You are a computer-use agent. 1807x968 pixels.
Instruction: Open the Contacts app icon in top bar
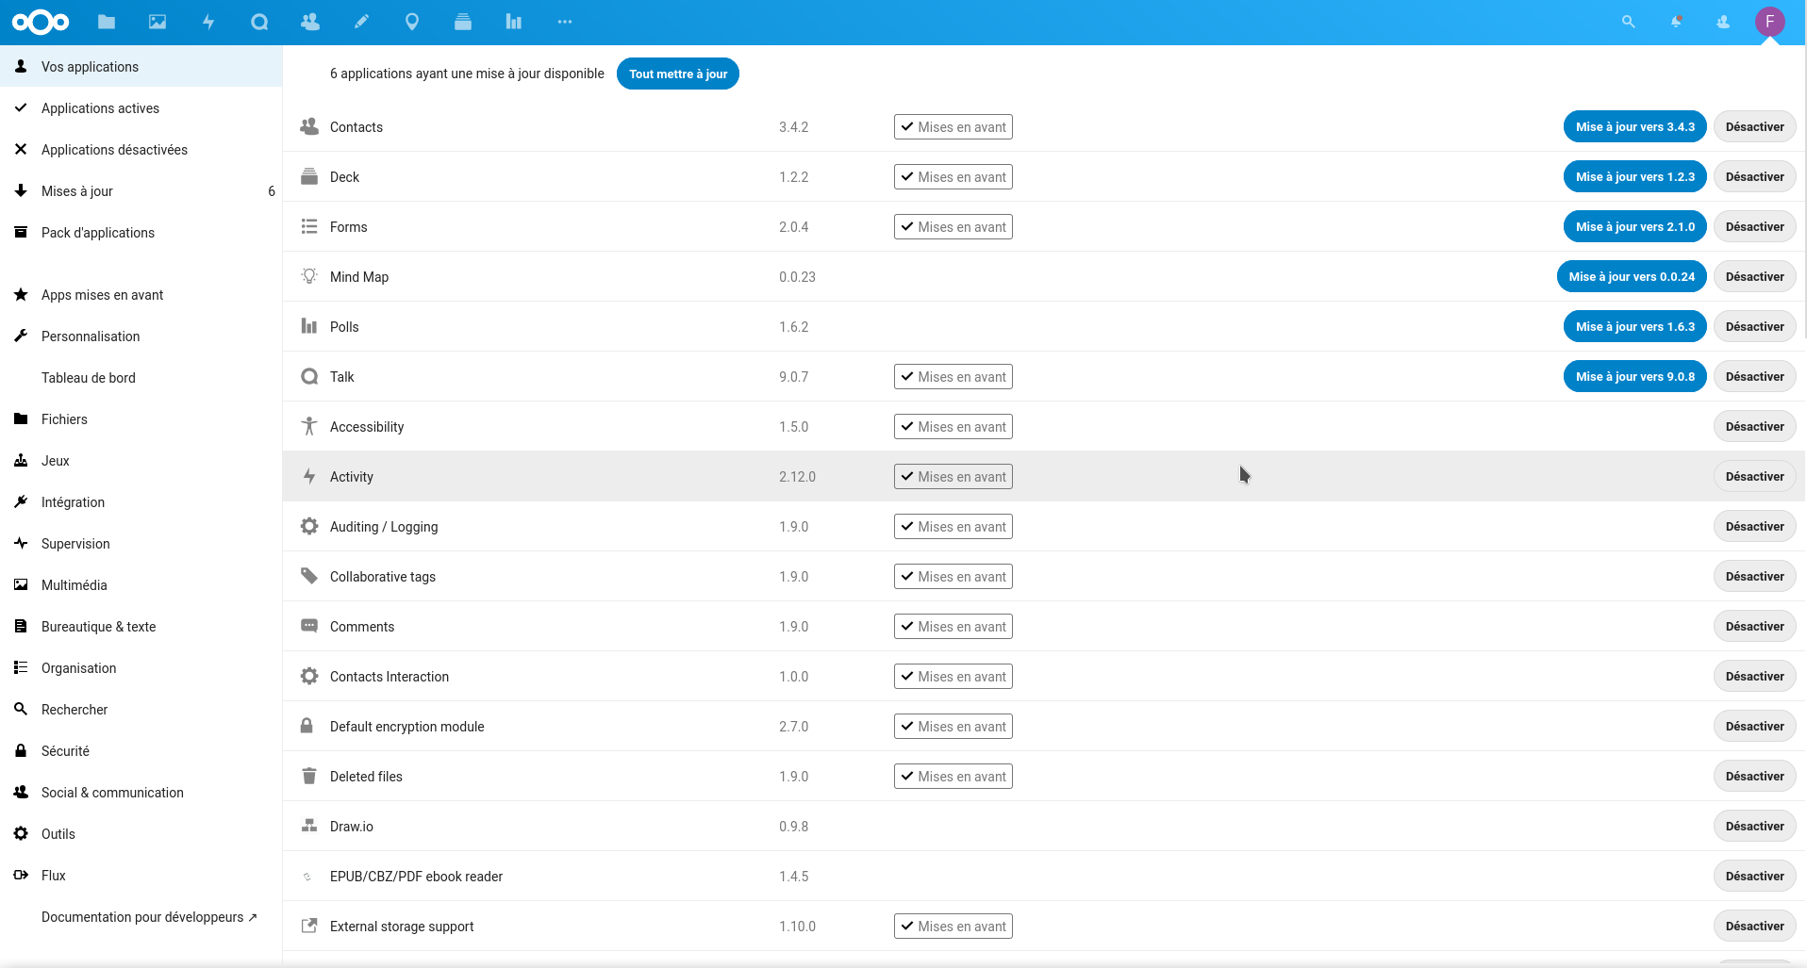(x=310, y=22)
